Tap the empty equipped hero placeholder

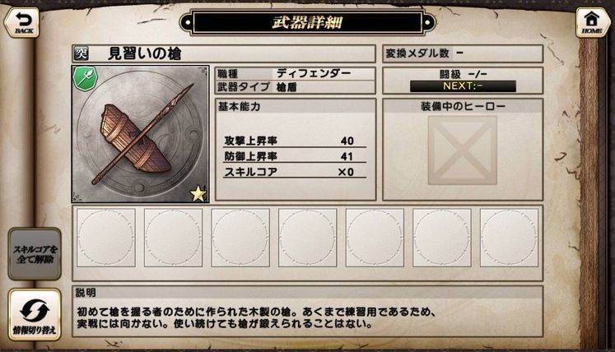(463, 151)
